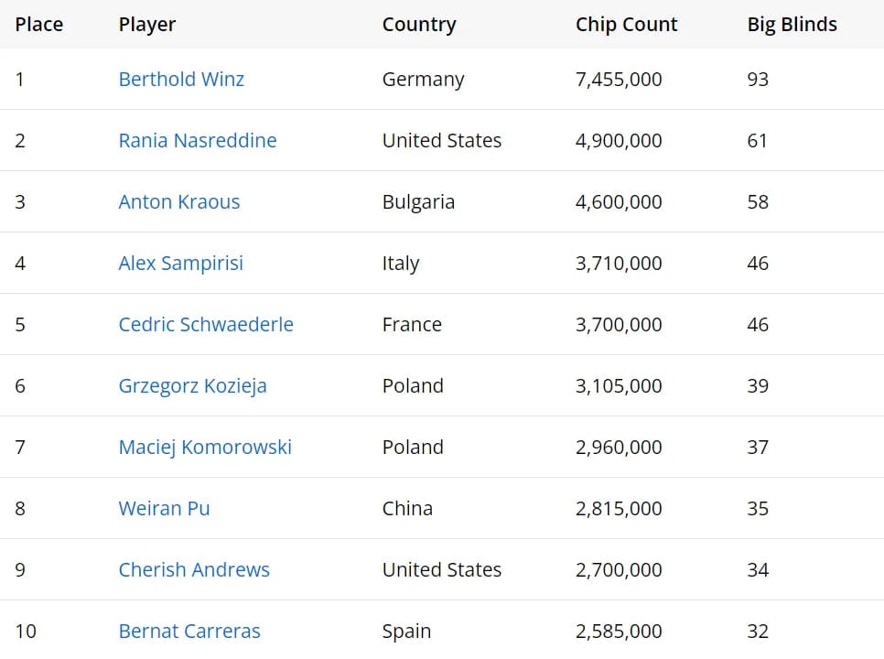
Task: Click the Country column header
Action: pyautogui.click(x=419, y=25)
